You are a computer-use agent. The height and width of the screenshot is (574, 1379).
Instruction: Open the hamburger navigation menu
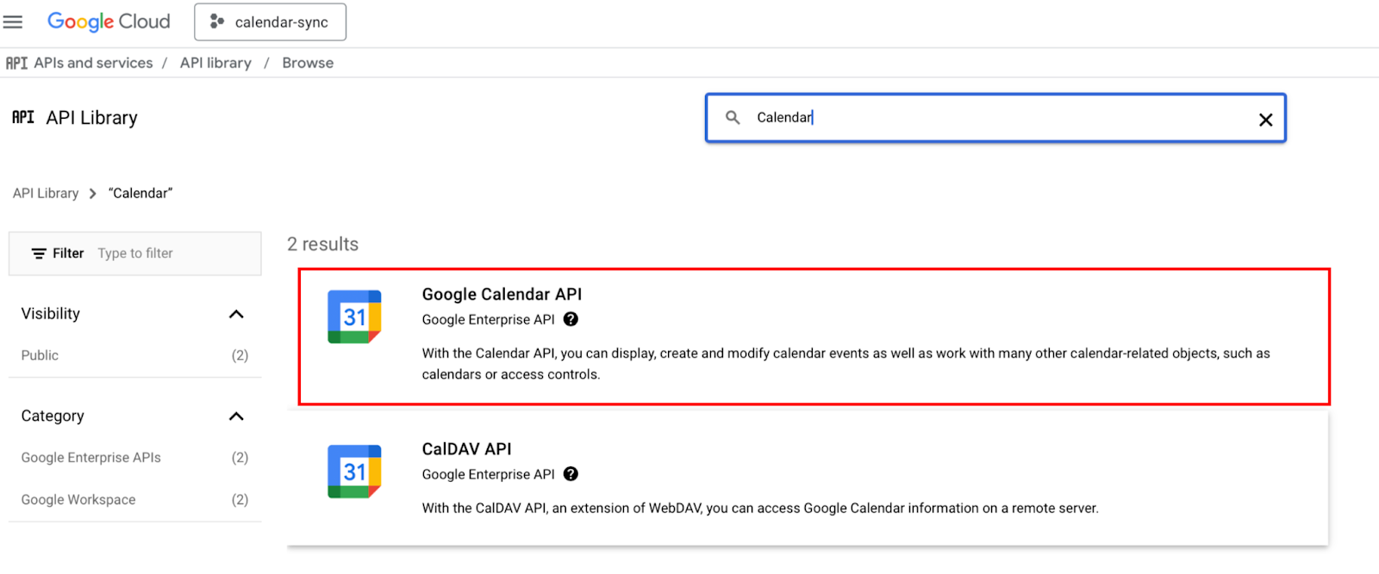[x=13, y=22]
